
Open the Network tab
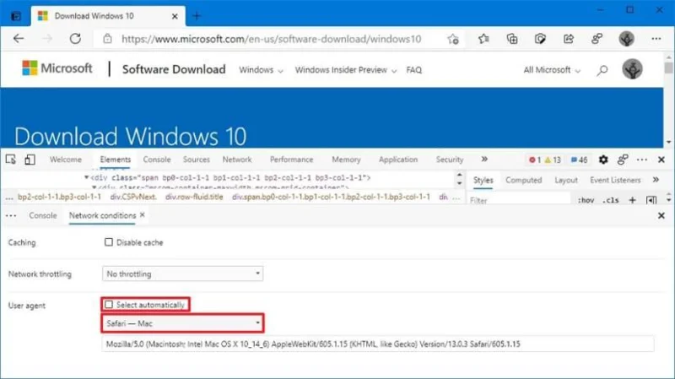237,160
